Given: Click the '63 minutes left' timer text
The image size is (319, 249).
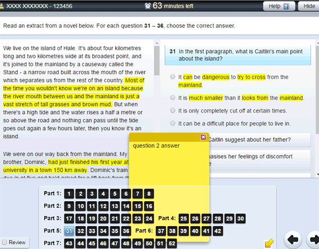Looking at the screenshot, I should pos(173,6).
